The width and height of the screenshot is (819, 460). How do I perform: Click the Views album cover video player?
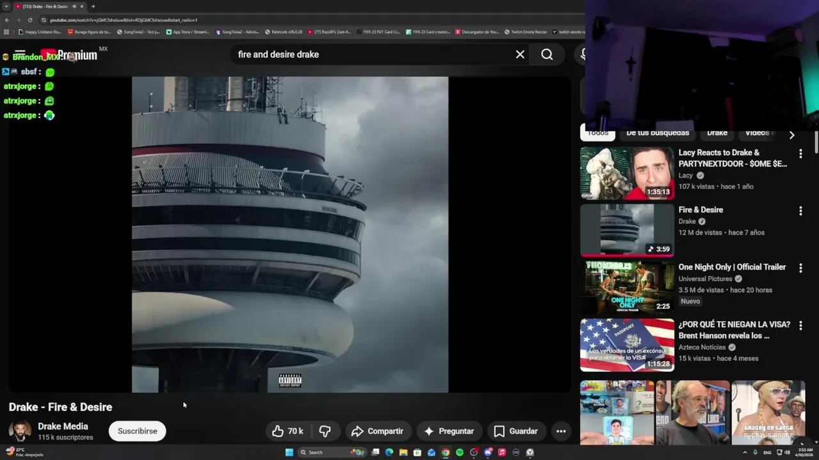[290, 234]
